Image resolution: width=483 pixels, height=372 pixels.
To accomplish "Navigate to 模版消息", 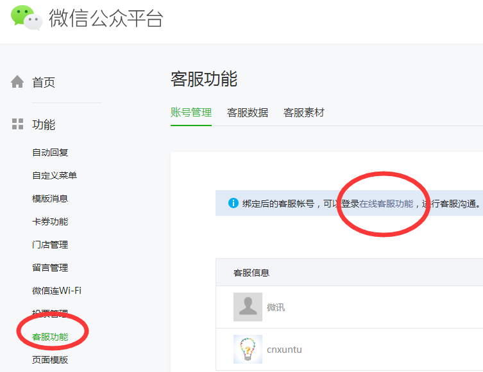I will pos(50,198).
